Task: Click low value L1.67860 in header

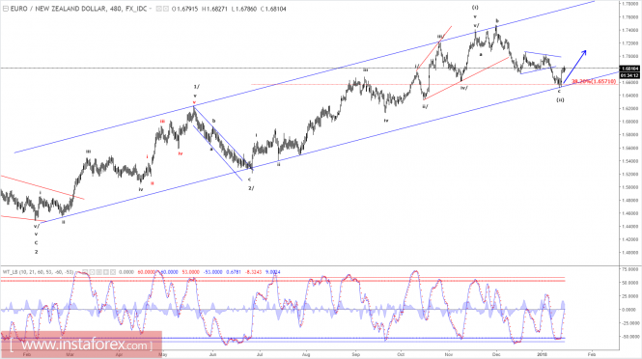Action: 244,9
